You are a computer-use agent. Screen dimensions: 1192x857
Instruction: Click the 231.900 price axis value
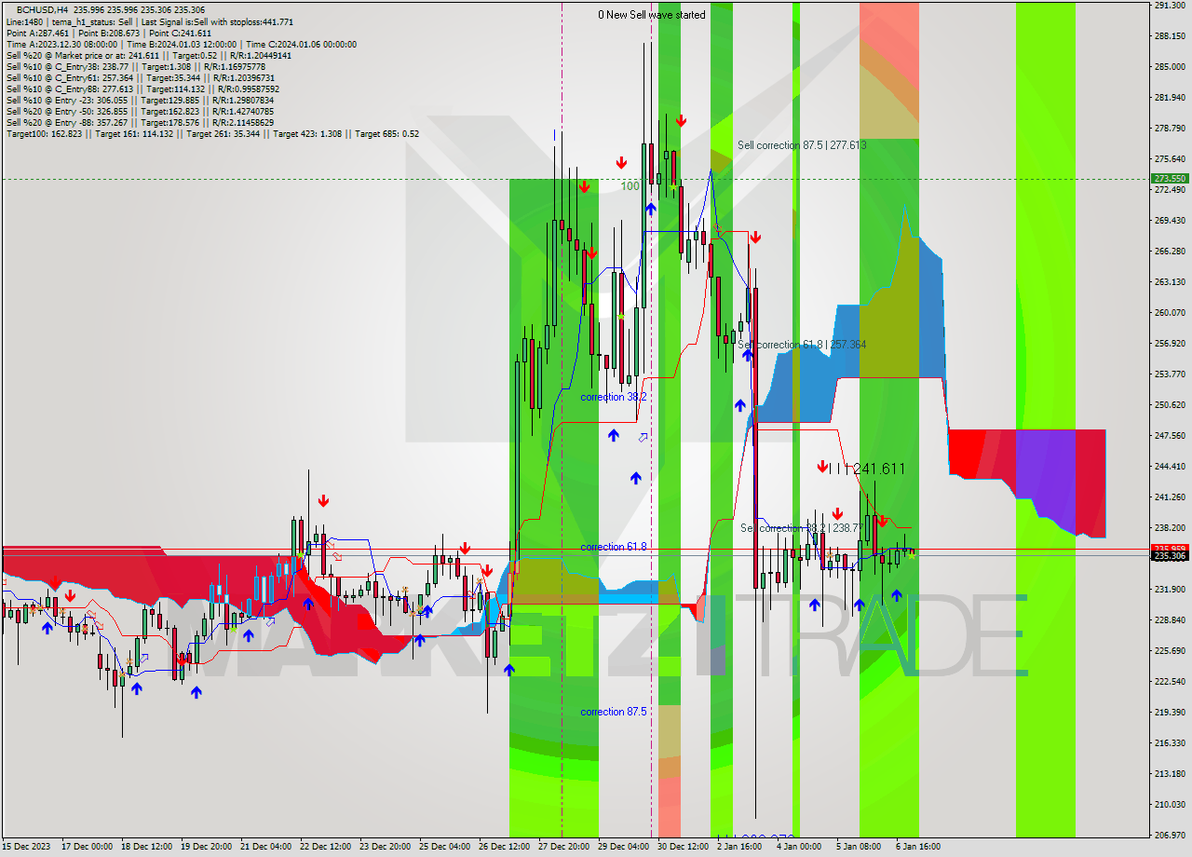1170,590
